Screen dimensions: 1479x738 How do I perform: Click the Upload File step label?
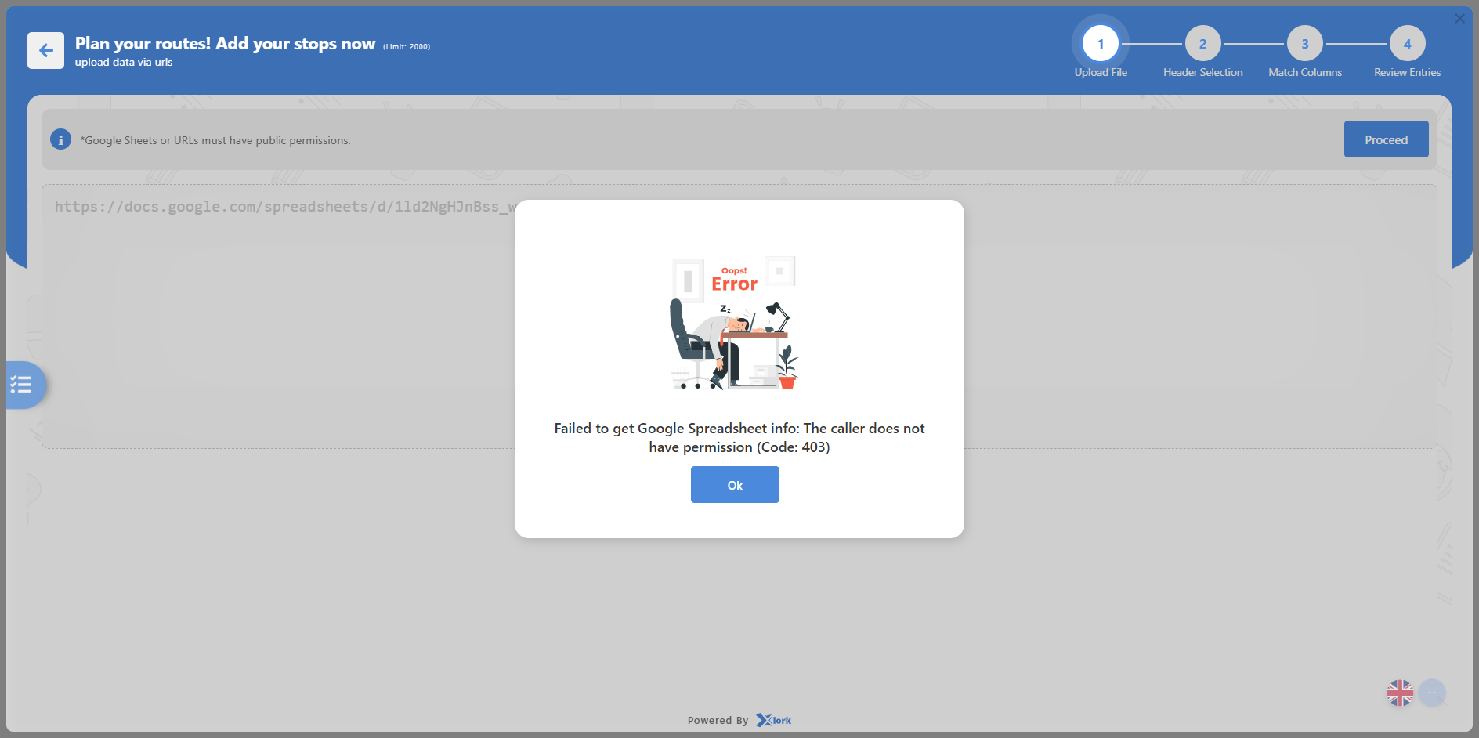pos(1100,72)
